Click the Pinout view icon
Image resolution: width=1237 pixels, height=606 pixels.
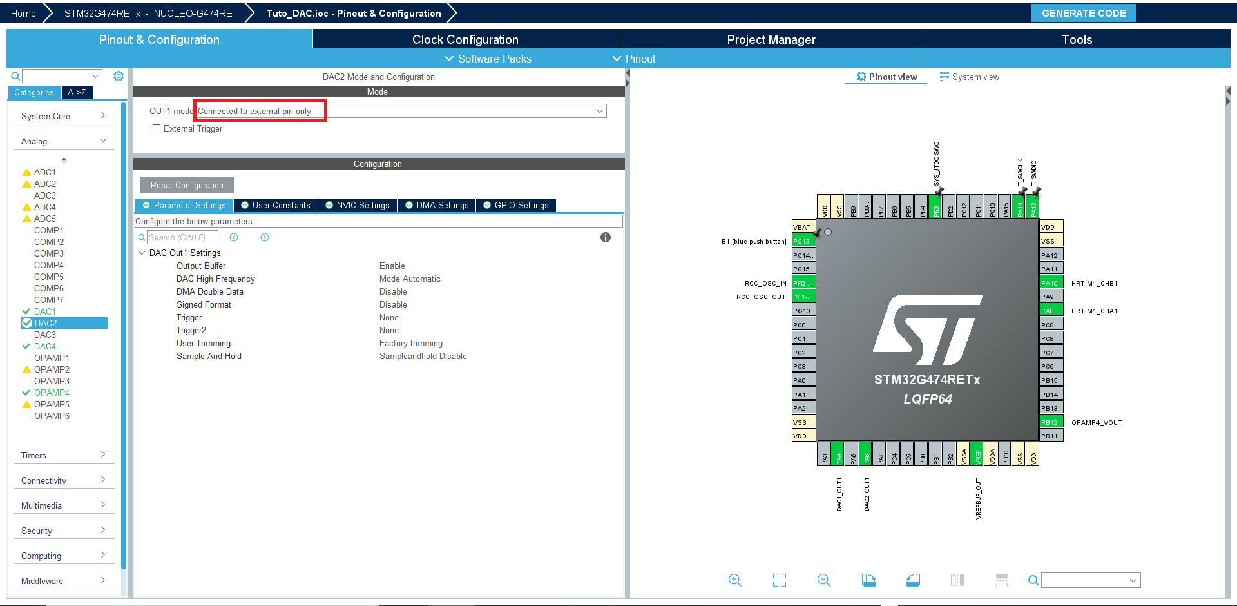(x=861, y=77)
